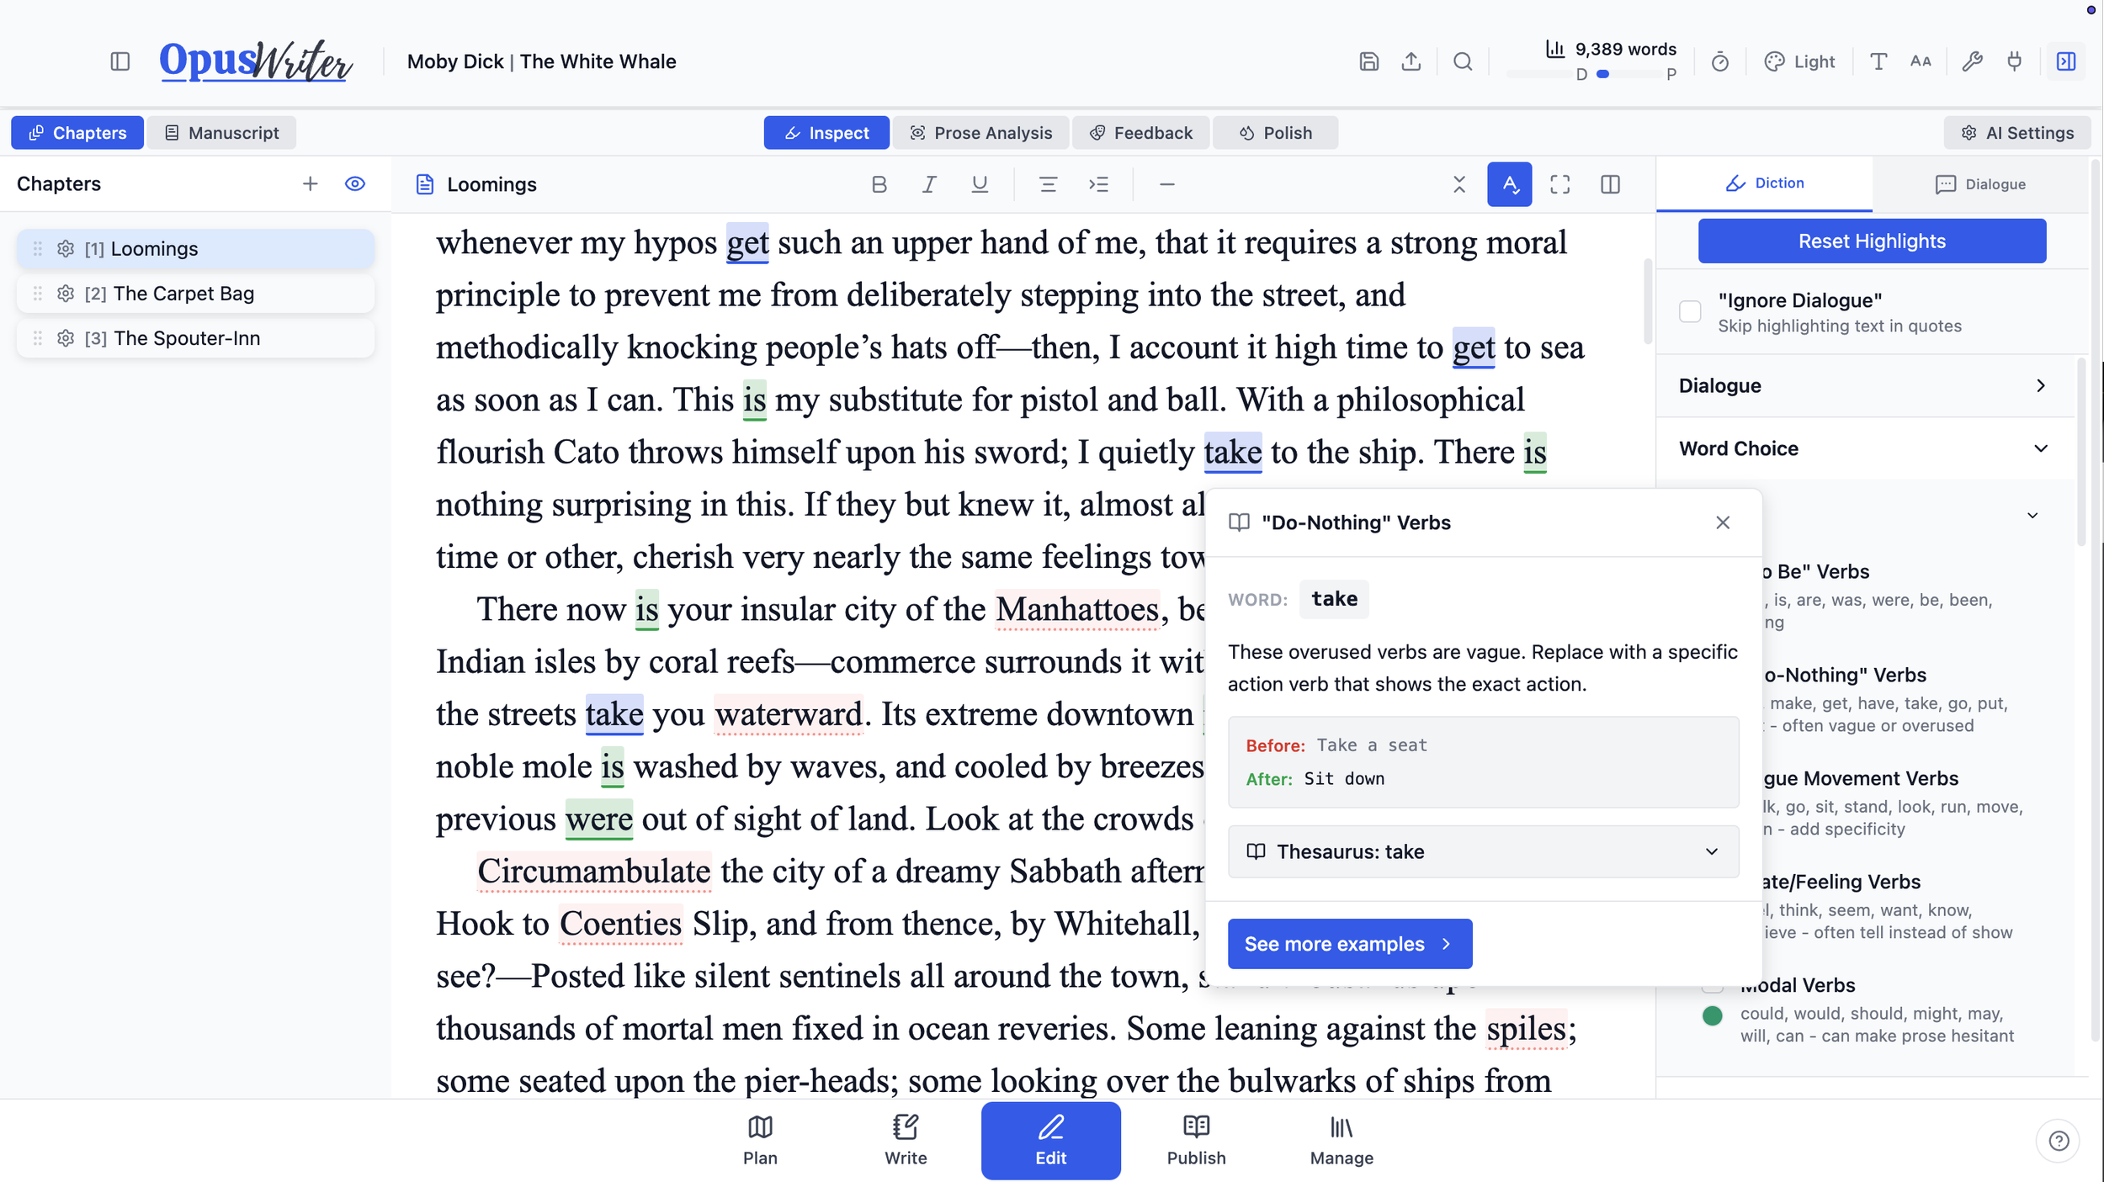The height and width of the screenshot is (1182, 2104).
Task: Open settings gear for The Carpet Bag
Action: [66, 293]
